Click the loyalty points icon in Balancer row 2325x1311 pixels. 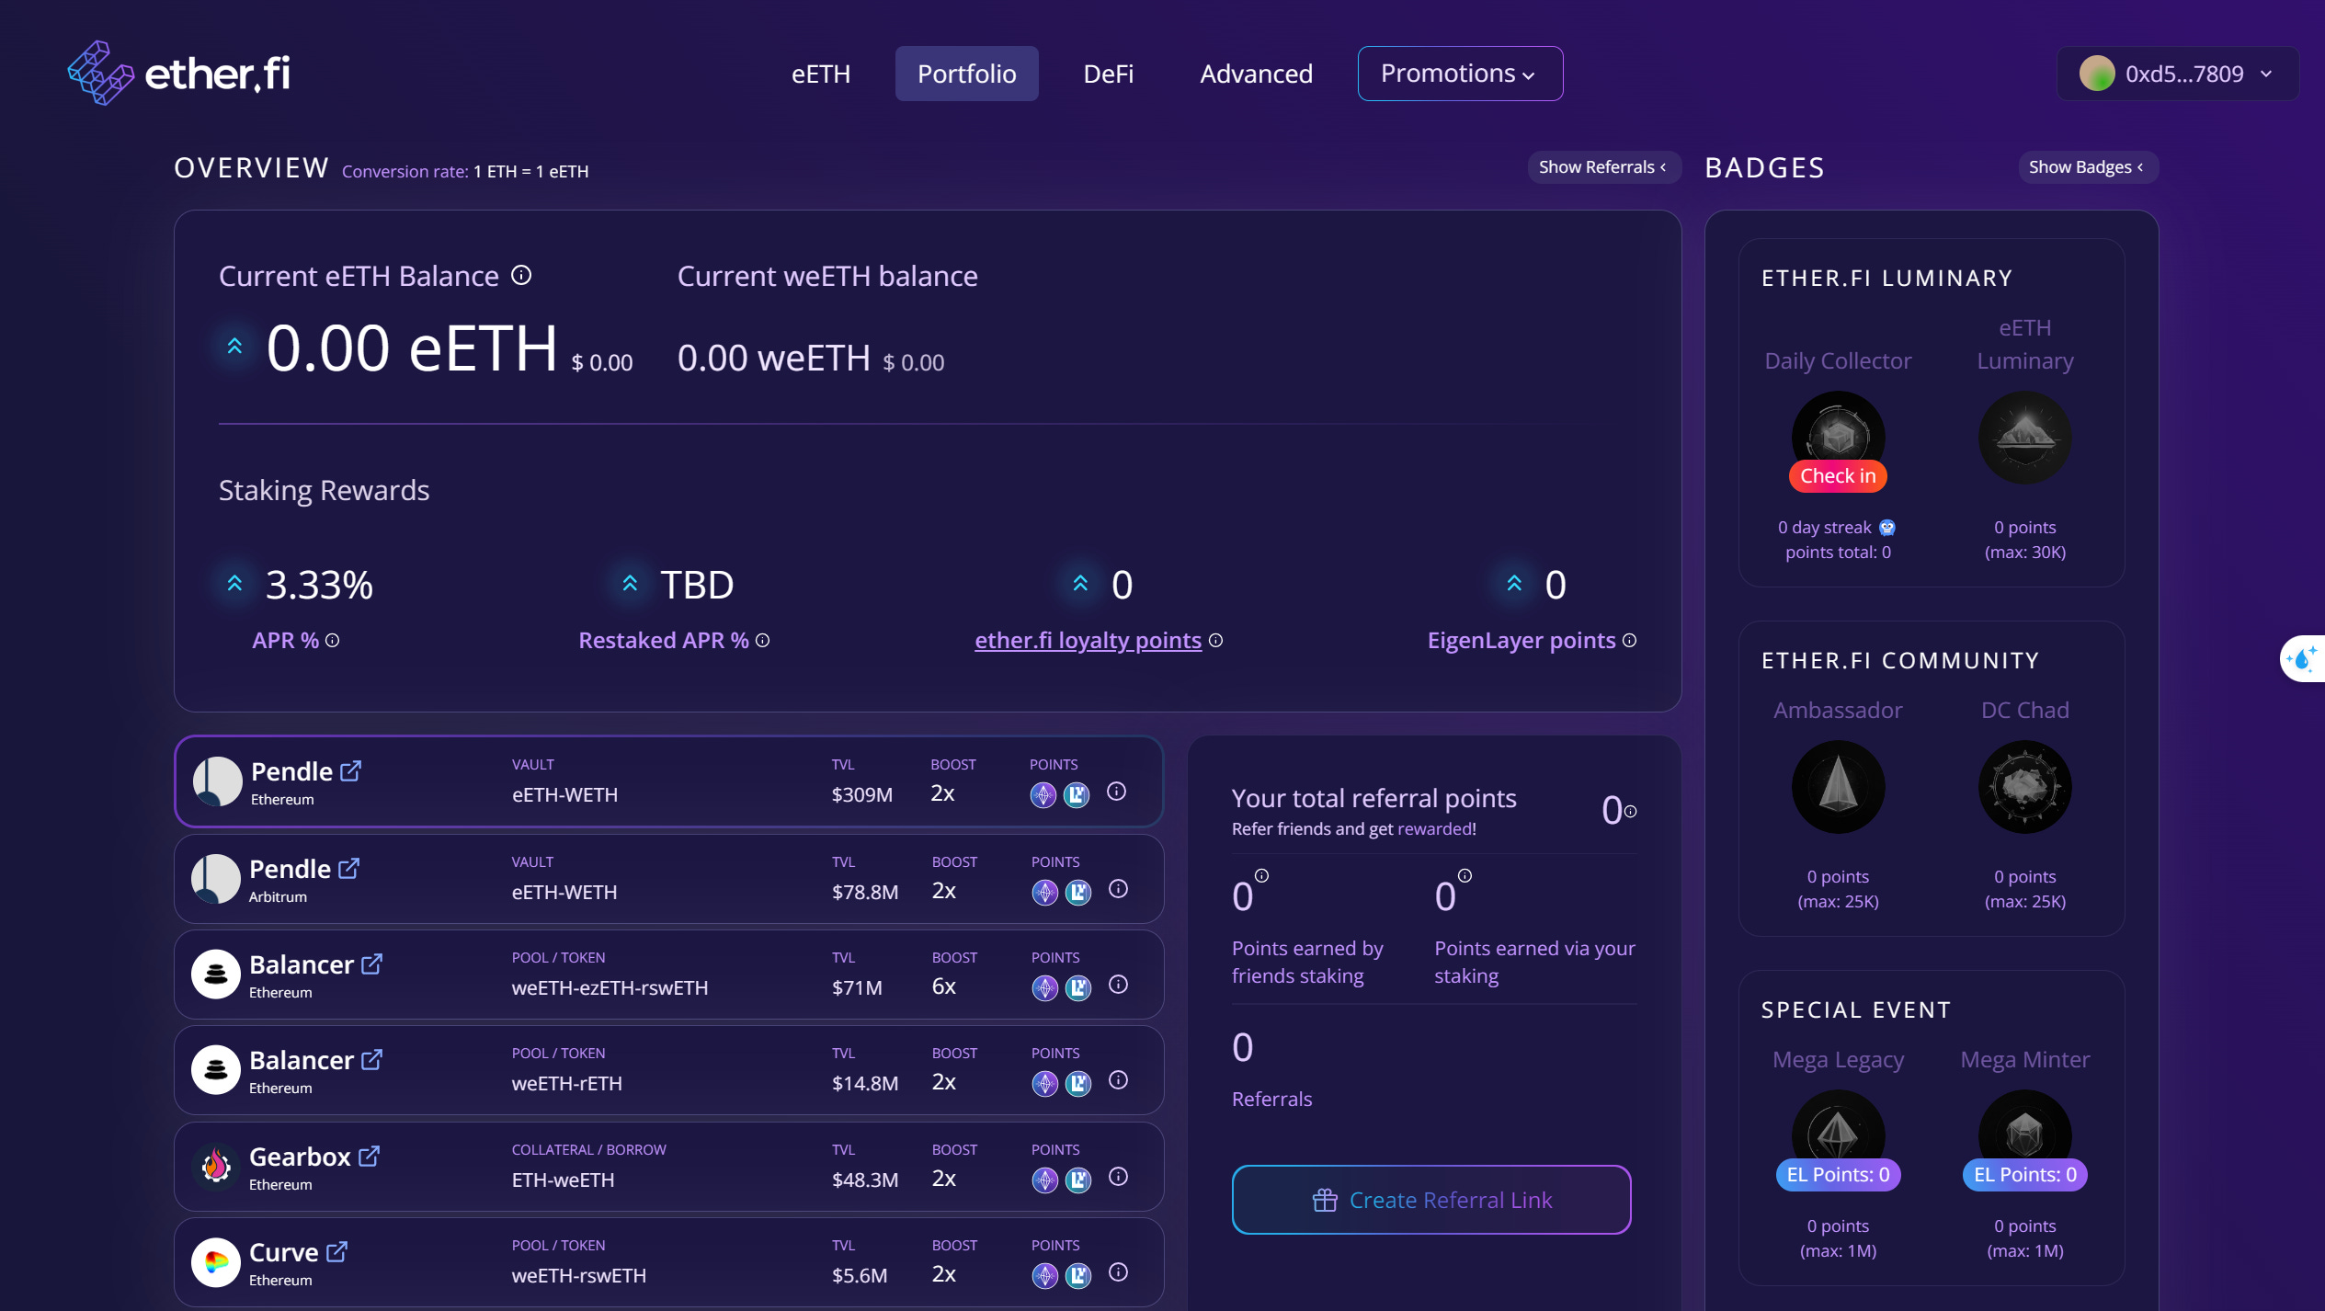(1043, 987)
